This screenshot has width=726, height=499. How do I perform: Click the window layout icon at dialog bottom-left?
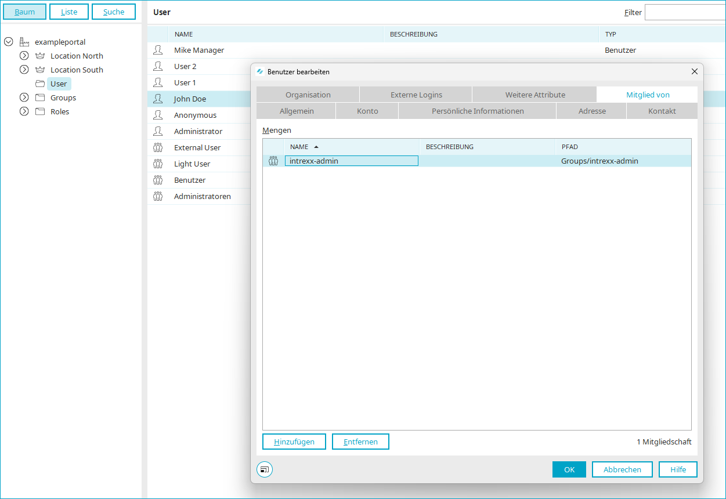click(265, 470)
